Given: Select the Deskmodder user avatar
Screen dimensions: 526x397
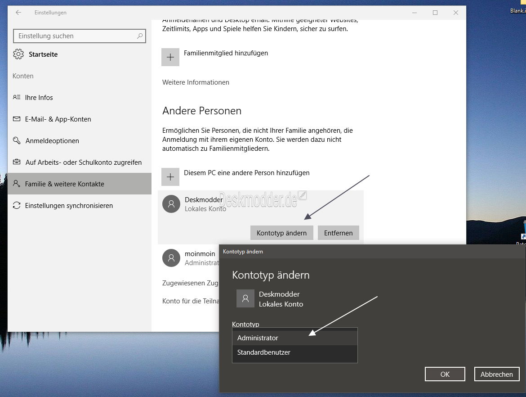Looking at the screenshot, I should click(x=171, y=204).
